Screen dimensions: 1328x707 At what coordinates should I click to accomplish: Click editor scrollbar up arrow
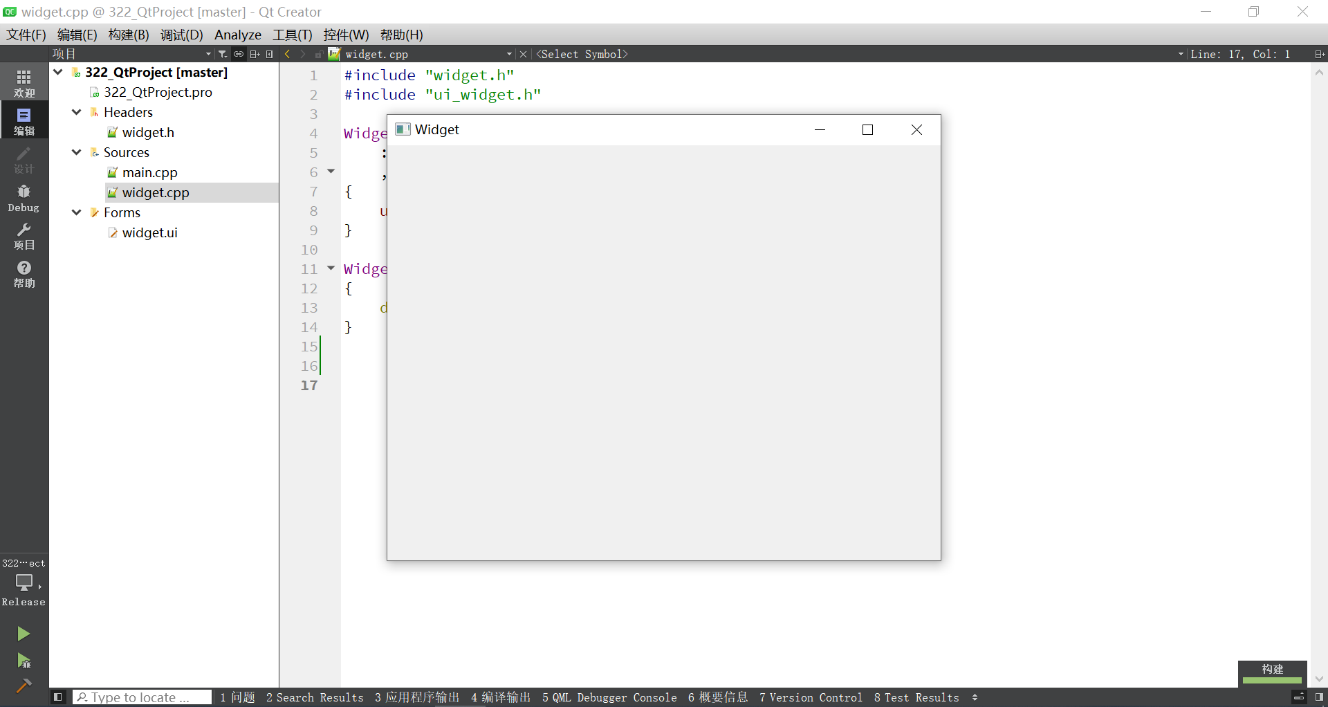(1319, 72)
